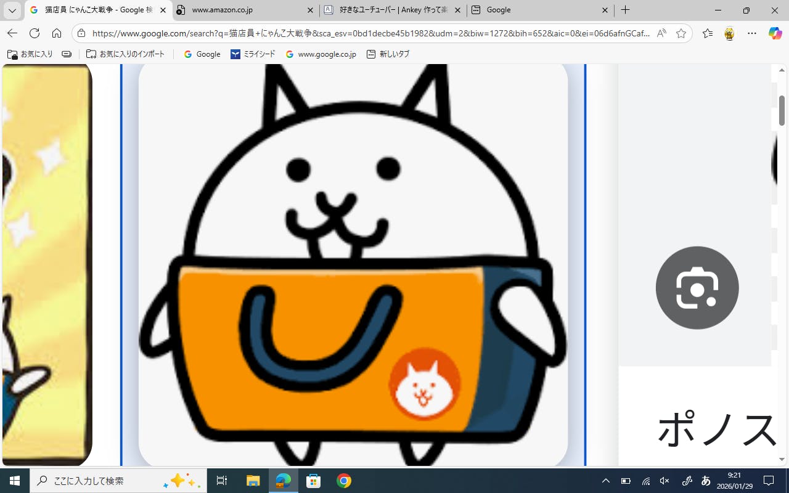Viewport: 789px width, 493px height.
Task: Open the Settings and more ellipsis menu
Action: 752,33
